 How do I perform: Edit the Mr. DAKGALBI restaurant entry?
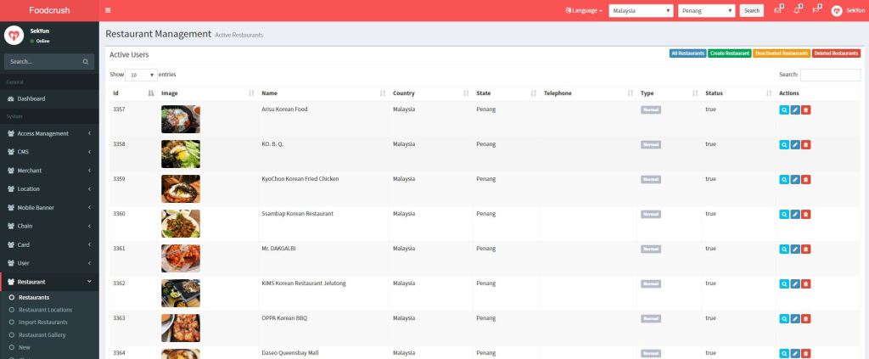(794, 249)
